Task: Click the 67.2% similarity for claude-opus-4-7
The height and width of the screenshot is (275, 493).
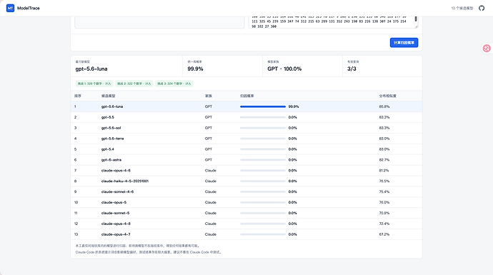Action: [384, 234]
